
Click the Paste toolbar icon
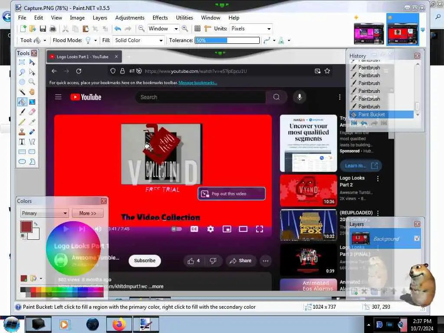(85, 29)
